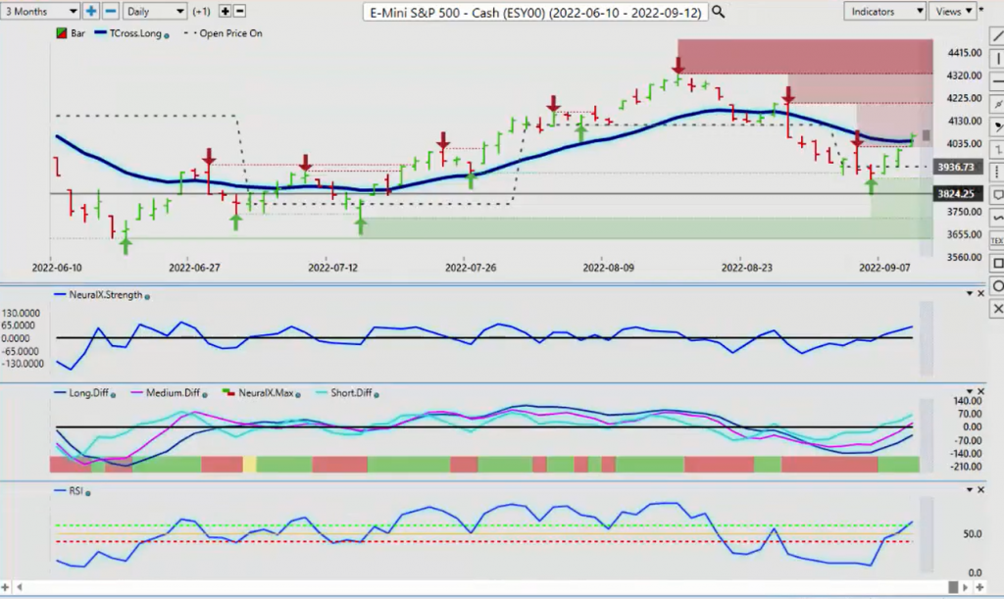This screenshot has width=1004, height=599.
Task: Click the blue plus zoom-in button
Action: [91, 11]
